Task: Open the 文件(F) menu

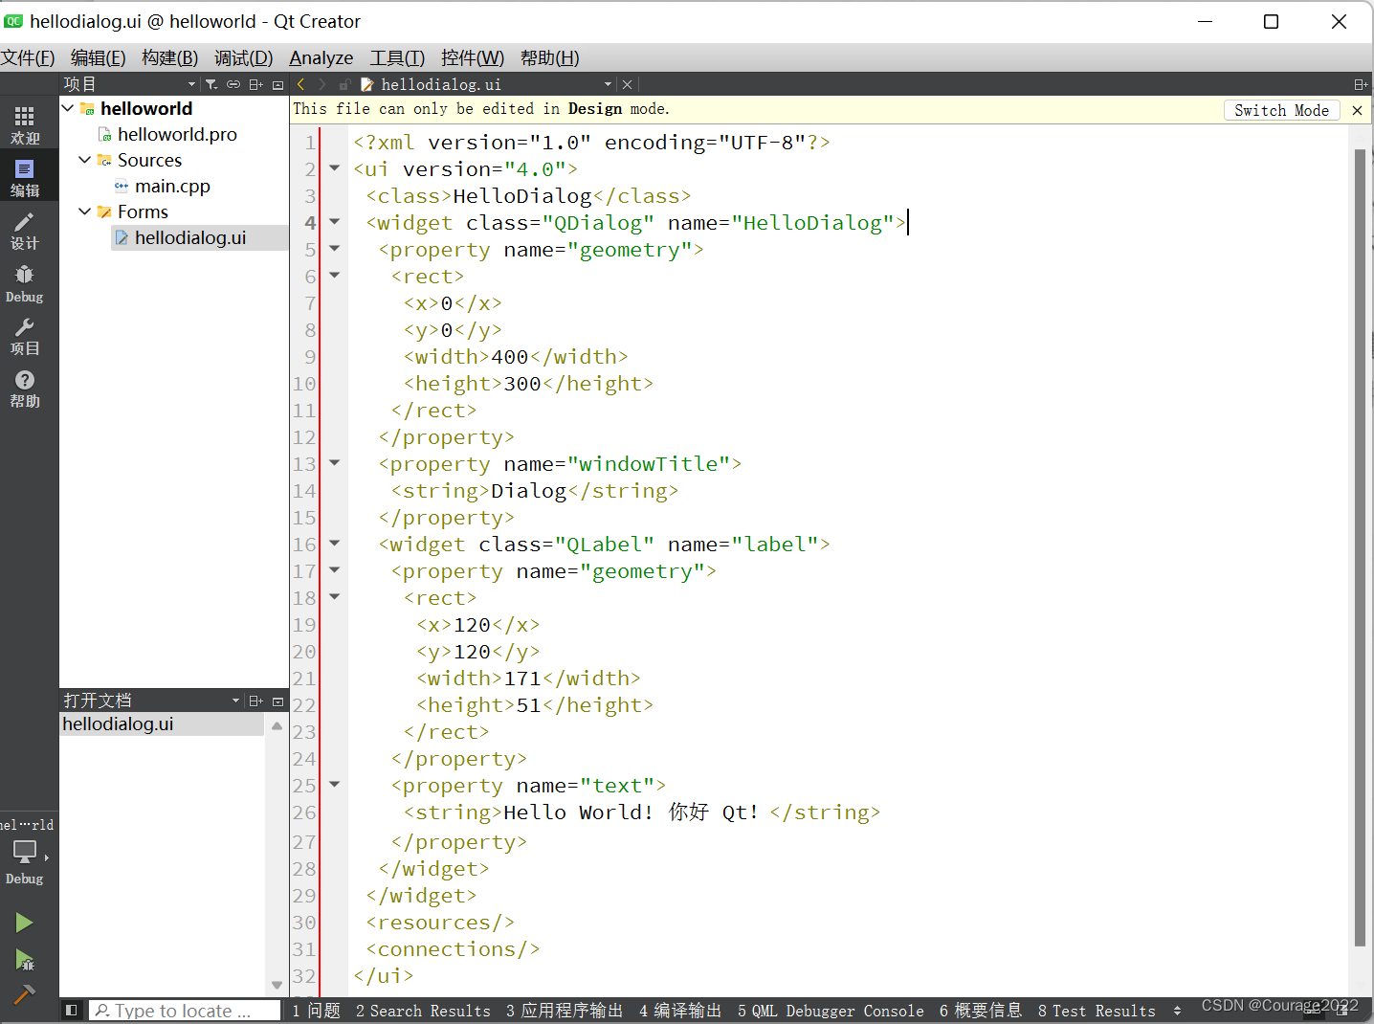Action: pyautogui.click(x=28, y=58)
